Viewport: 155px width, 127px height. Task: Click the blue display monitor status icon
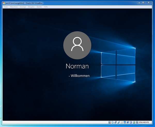click(x=125, y=122)
